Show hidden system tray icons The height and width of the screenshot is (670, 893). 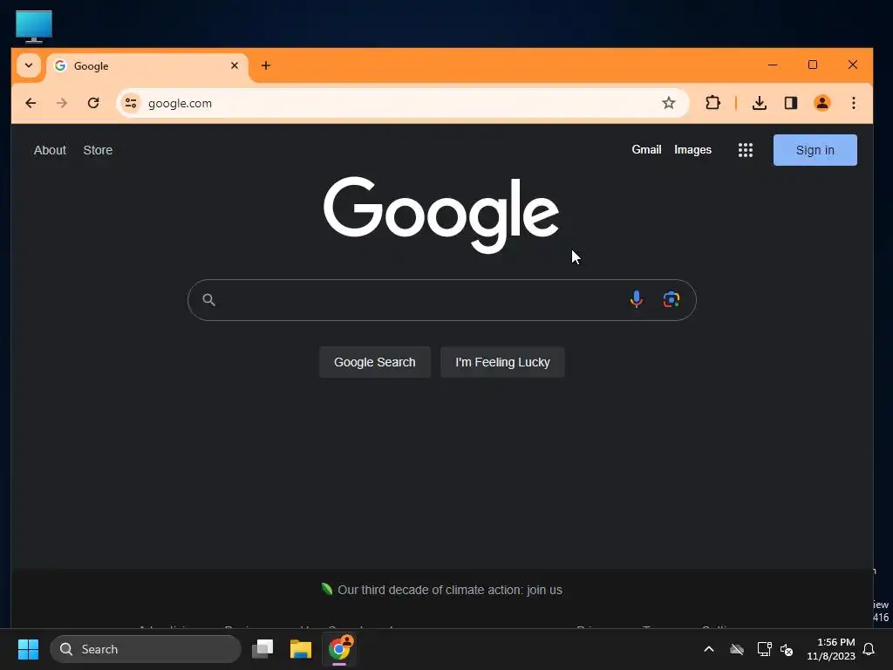coord(709,649)
